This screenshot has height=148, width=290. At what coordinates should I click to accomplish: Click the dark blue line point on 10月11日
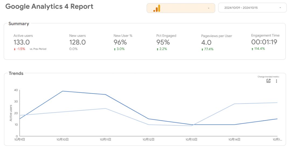point(105,95)
